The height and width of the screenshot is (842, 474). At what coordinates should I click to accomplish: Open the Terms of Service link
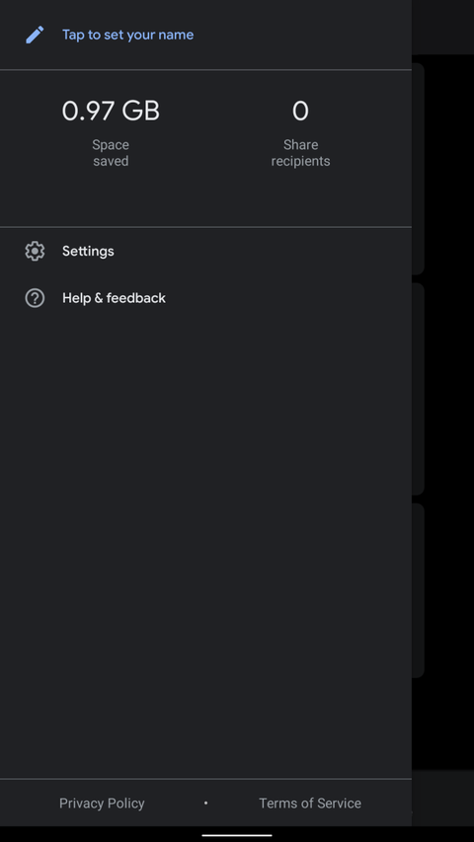[310, 804]
